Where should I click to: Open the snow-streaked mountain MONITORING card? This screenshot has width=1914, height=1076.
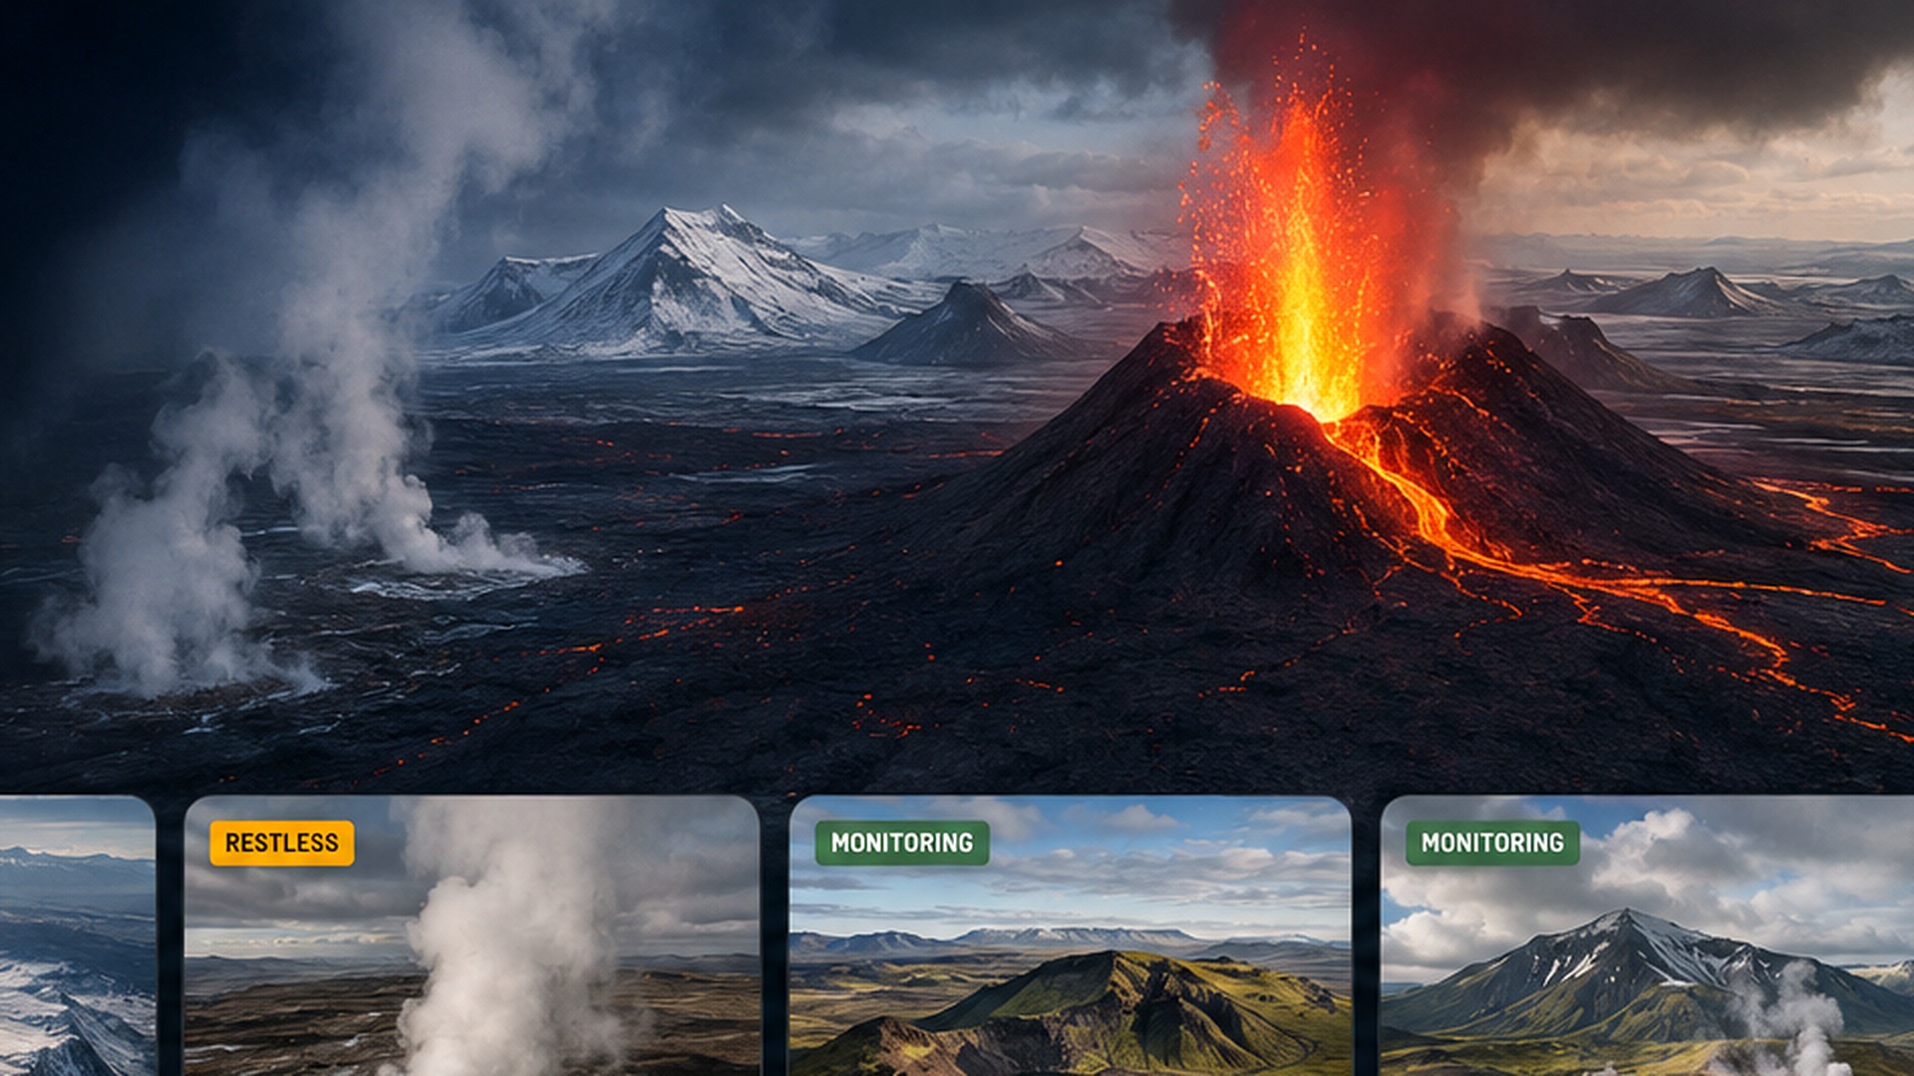coord(1647,936)
